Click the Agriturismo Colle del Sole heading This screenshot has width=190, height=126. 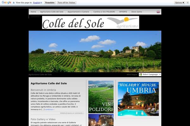48,83
